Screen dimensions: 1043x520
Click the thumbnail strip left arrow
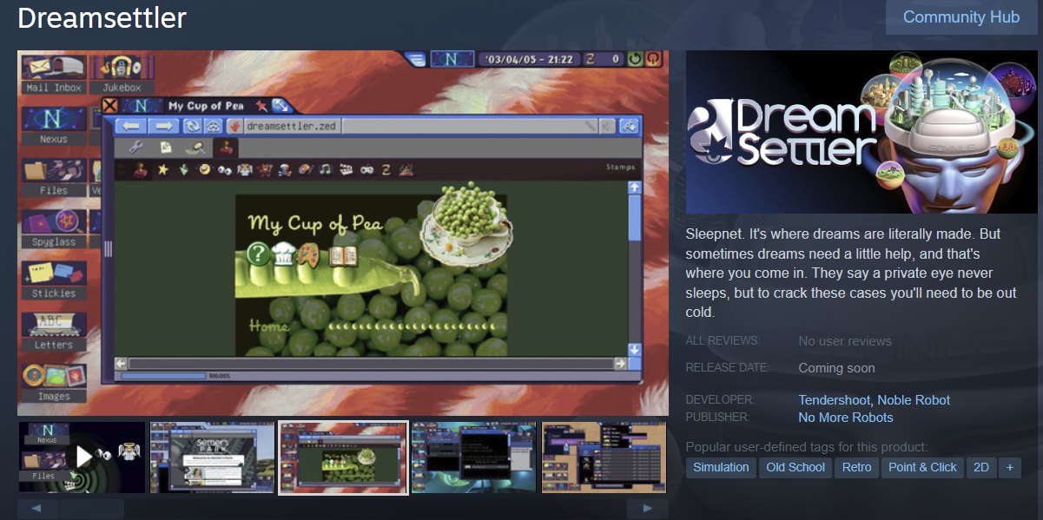pos(37,509)
